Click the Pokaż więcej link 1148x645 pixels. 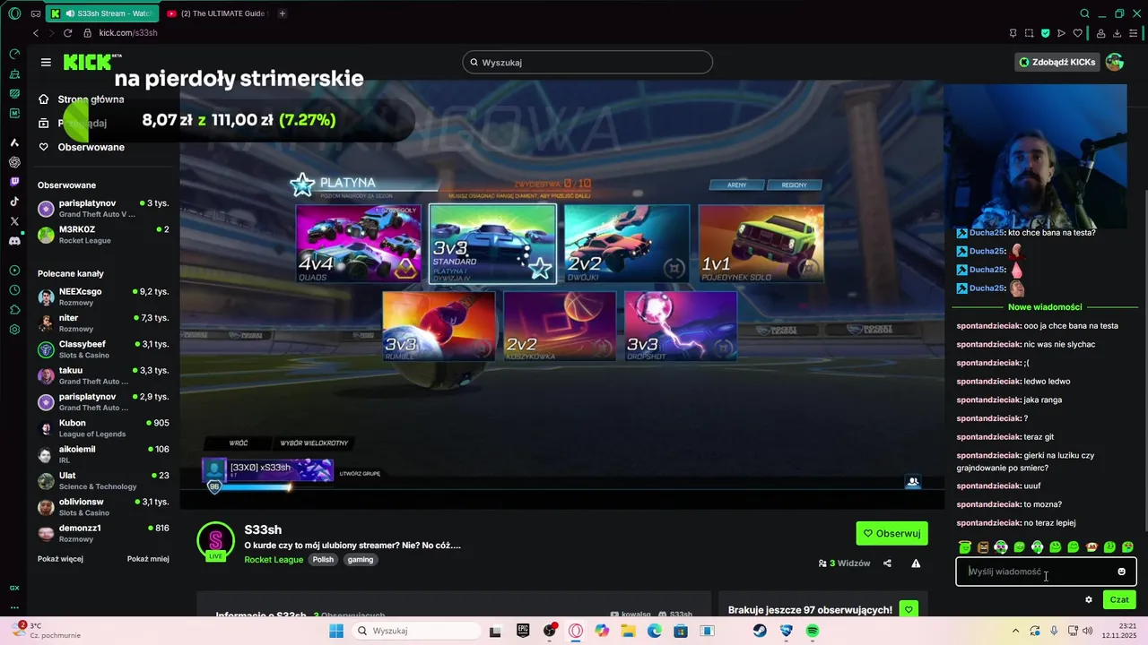(x=60, y=559)
